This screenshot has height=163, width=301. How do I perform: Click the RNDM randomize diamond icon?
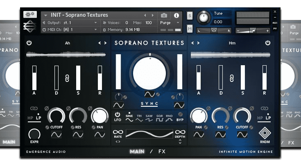264,134
